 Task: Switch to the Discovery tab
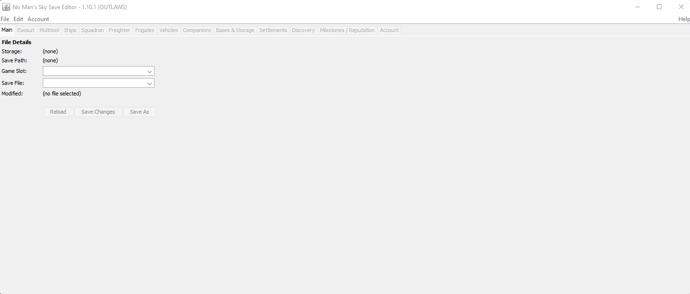(x=303, y=30)
